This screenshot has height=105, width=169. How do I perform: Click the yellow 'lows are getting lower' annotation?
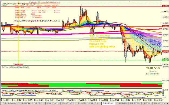(x=102, y=47)
